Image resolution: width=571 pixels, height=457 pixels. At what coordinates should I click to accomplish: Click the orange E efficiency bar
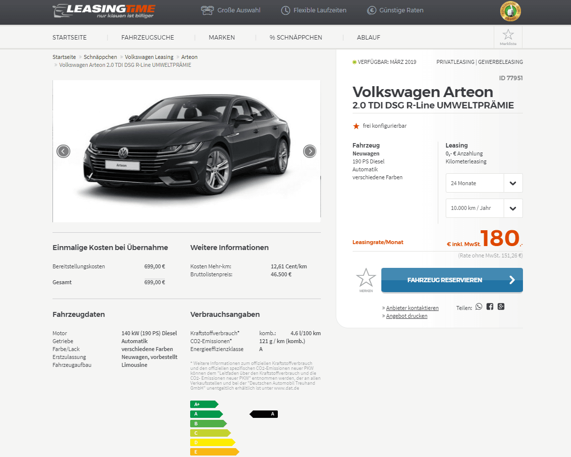point(214,452)
